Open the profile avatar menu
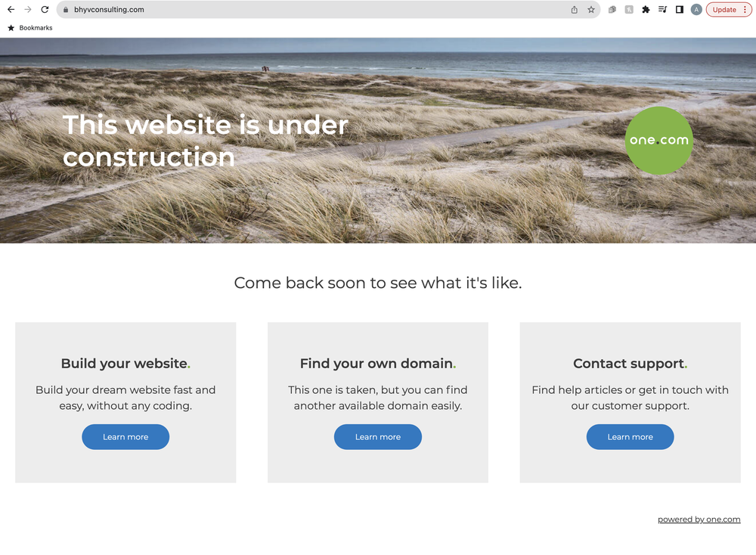The height and width of the screenshot is (555, 756). 696,10
